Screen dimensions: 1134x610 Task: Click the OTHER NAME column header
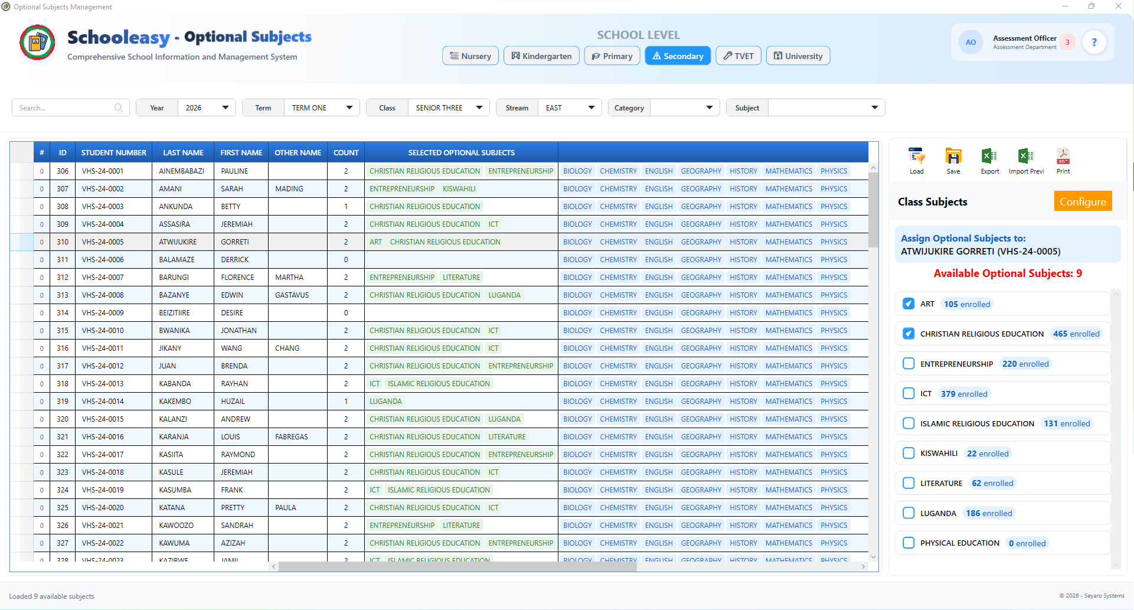pos(298,152)
